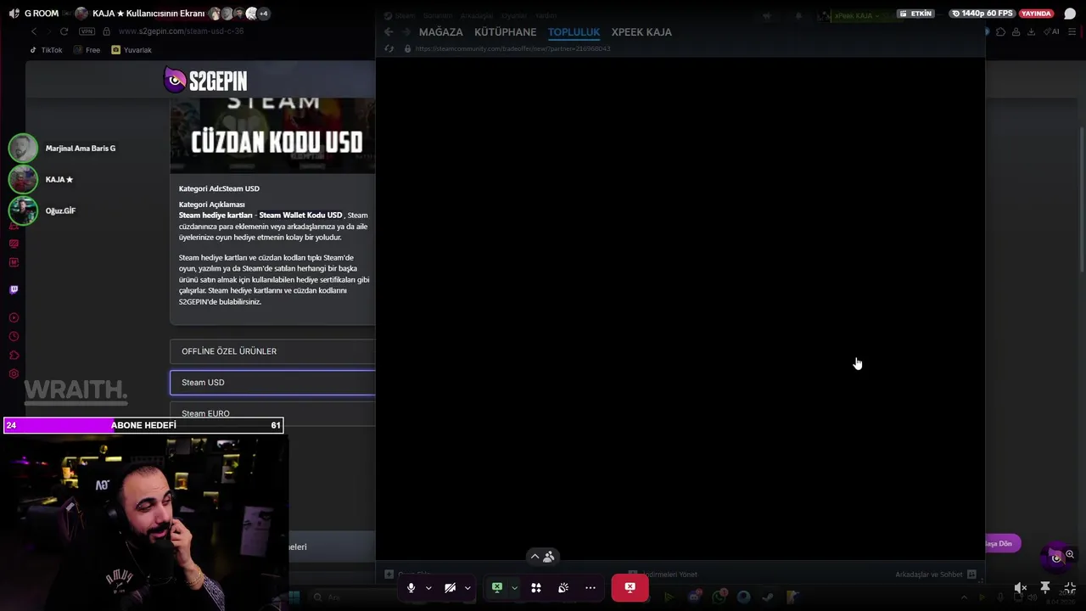Mute the microphone in the call bar
This screenshot has height=611, width=1086.
(411, 587)
